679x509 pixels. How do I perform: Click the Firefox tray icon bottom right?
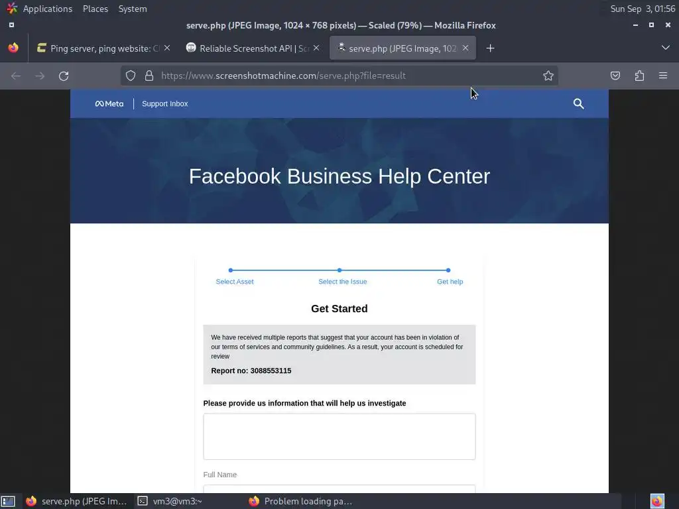tap(657, 501)
